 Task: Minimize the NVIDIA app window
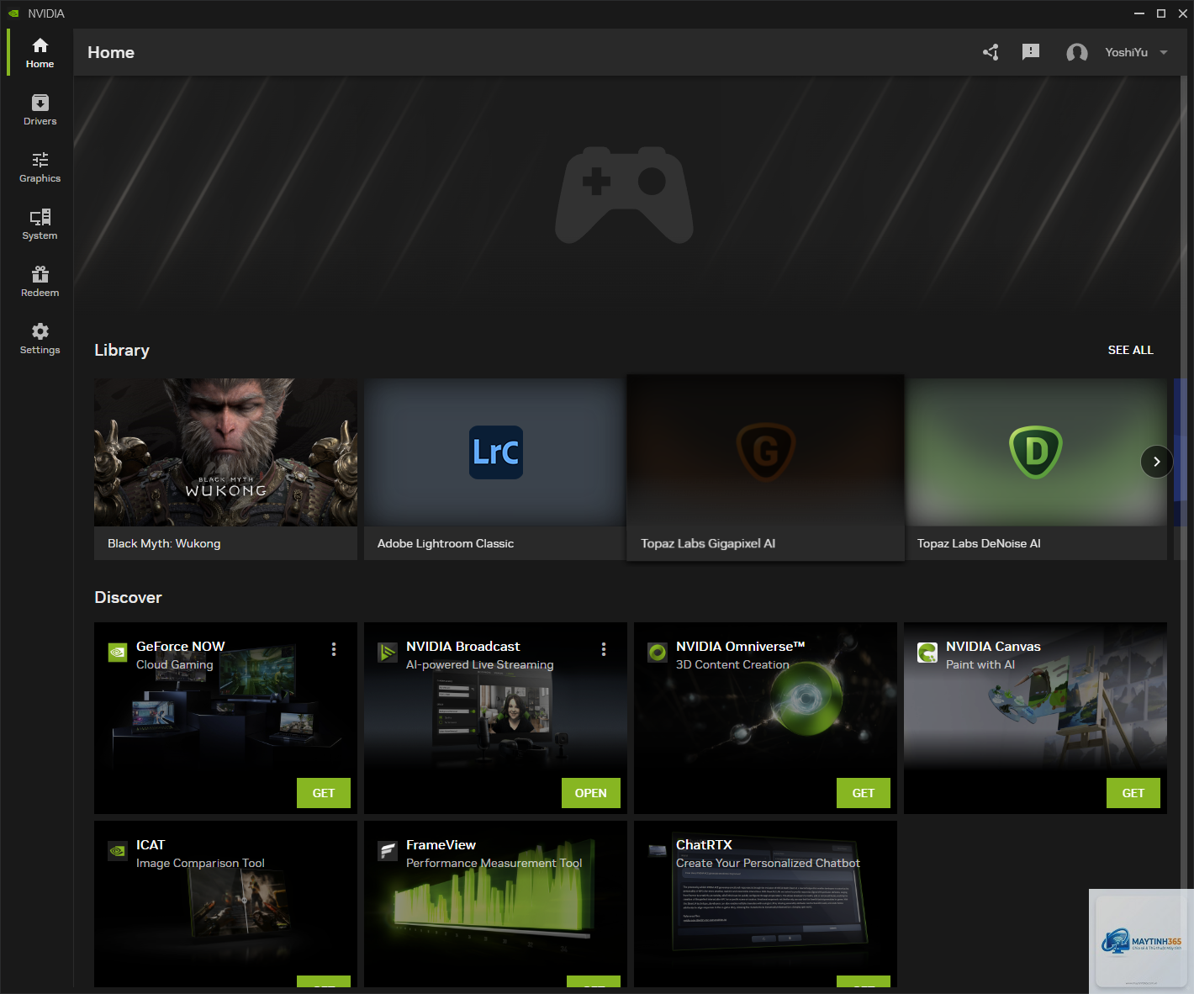[x=1139, y=13]
